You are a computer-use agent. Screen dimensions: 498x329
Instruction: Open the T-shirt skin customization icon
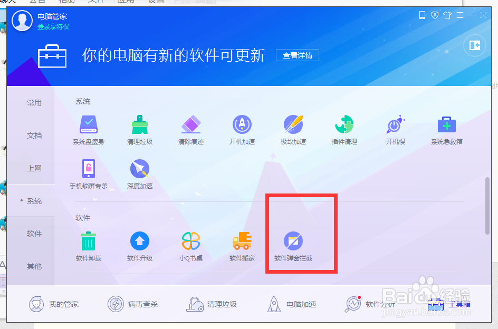pos(447,15)
